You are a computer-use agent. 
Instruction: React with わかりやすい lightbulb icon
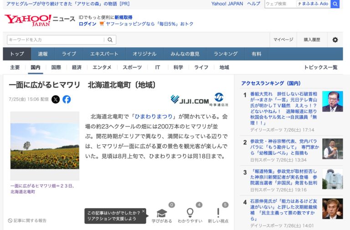190,213
